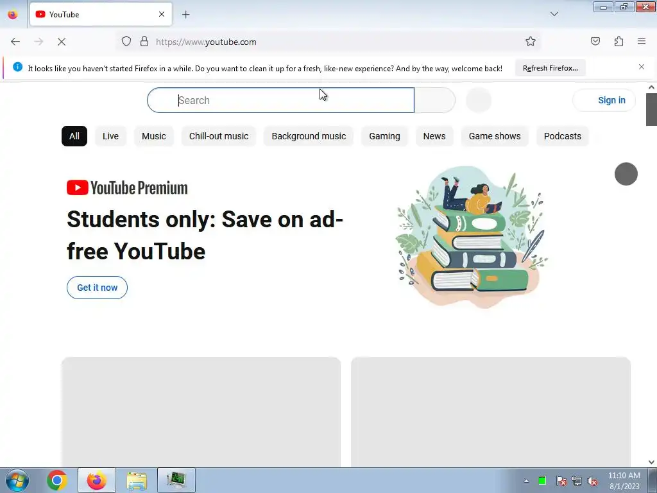Click the info icon in notification bar
The image size is (657, 493).
click(17, 67)
